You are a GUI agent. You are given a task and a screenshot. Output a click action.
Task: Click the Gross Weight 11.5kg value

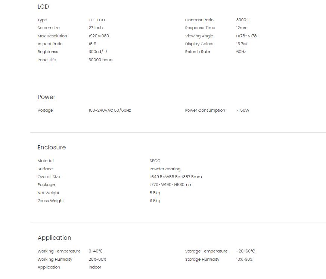pos(155,201)
